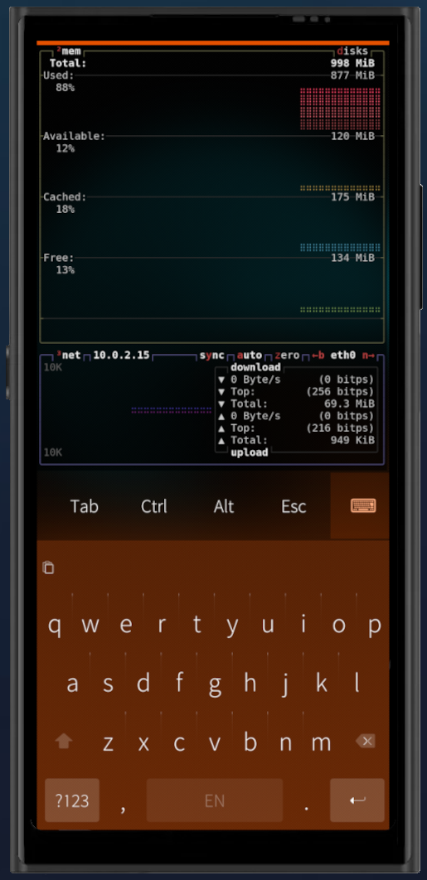Tap the z key
The height and width of the screenshot is (880, 427).
coord(108,742)
